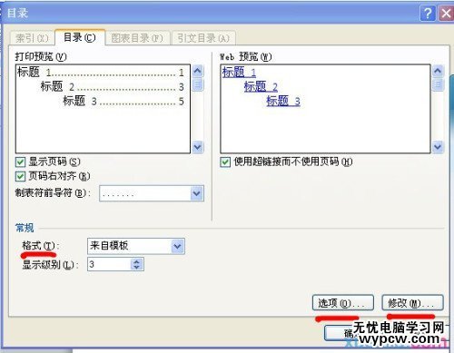
Task: Open the 格式 dropdown showing 来自模板
Action: [177, 246]
